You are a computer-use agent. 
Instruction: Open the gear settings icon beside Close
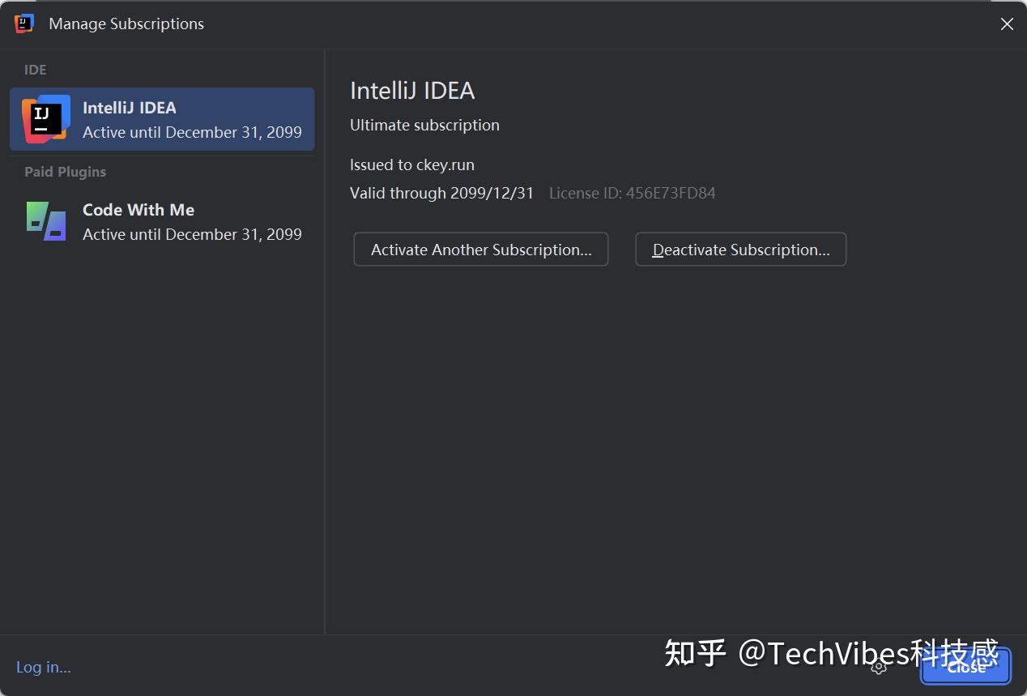(879, 667)
